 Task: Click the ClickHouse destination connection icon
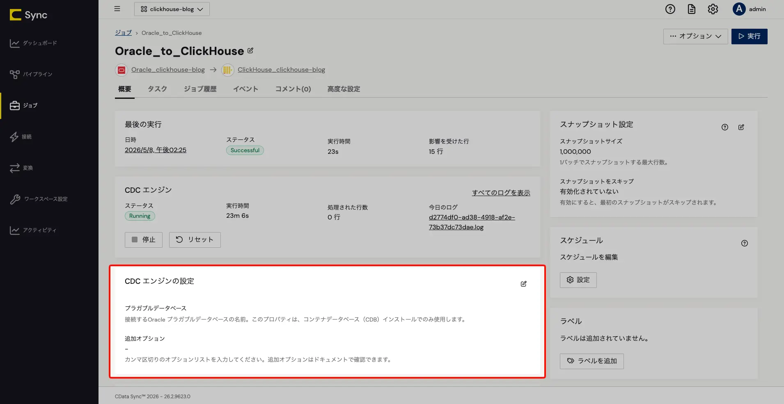227,70
